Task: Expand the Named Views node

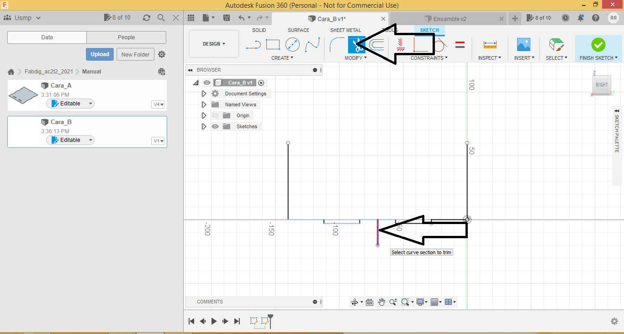Action: pyautogui.click(x=204, y=104)
